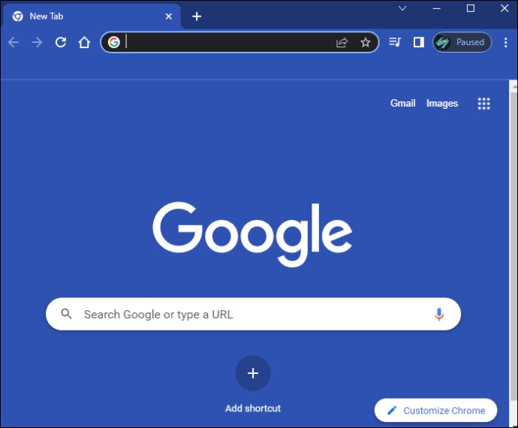Click the Google icon in address bar
The image size is (518, 428).
(x=113, y=42)
